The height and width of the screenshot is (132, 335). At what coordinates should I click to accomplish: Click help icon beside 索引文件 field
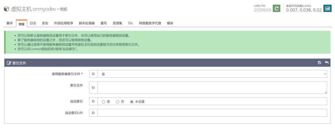[x=93, y=88]
